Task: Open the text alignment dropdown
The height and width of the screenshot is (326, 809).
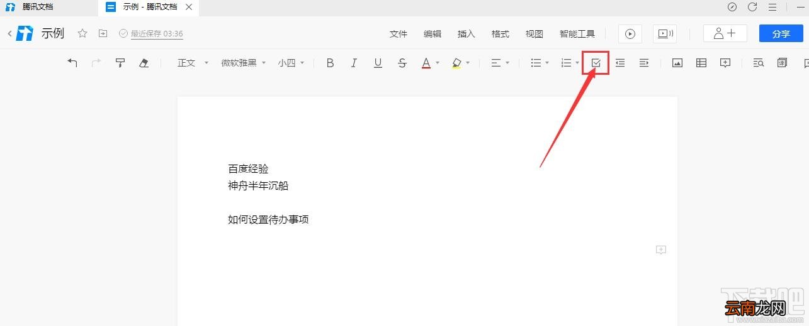Action: [x=500, y=63]
